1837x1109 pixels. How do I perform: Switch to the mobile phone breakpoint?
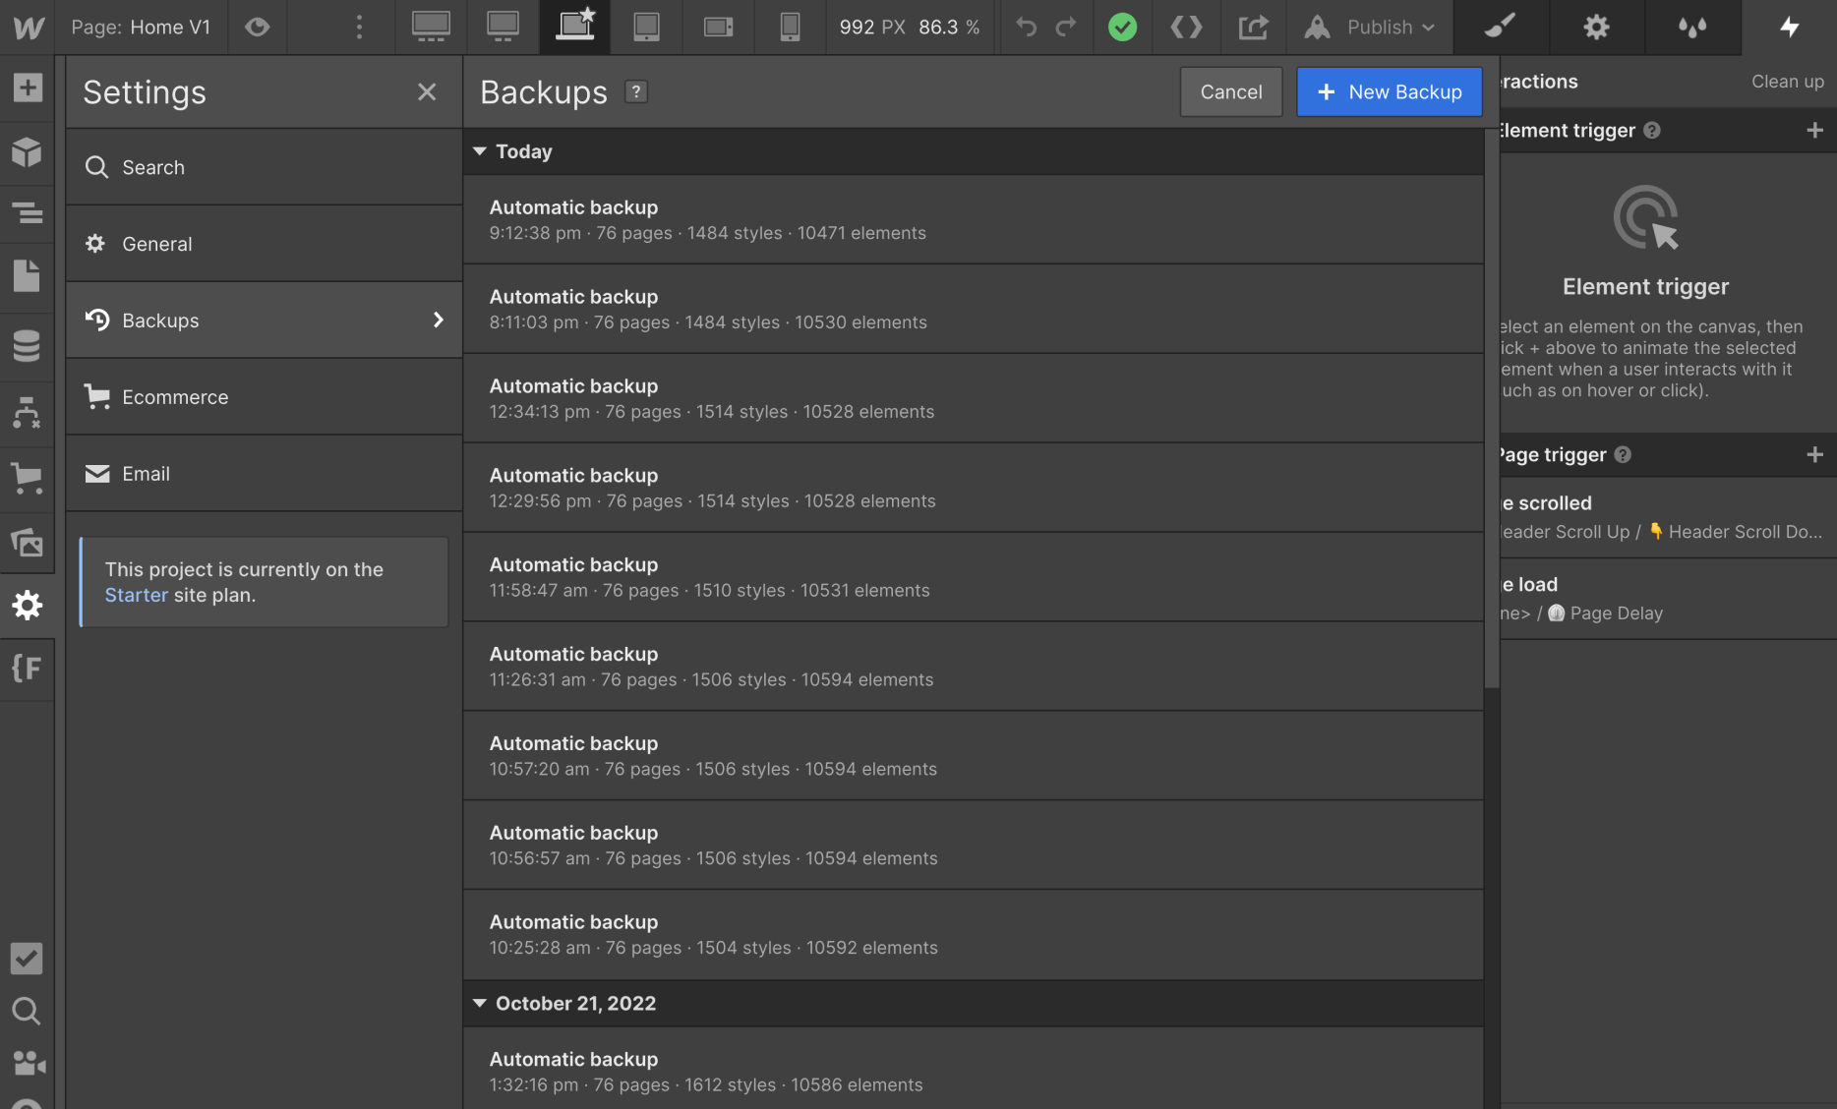(x=790, y=27)
